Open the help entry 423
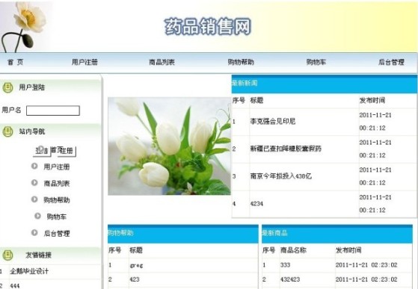The height and width of the screenshot is (289, 418). point(135,279)
